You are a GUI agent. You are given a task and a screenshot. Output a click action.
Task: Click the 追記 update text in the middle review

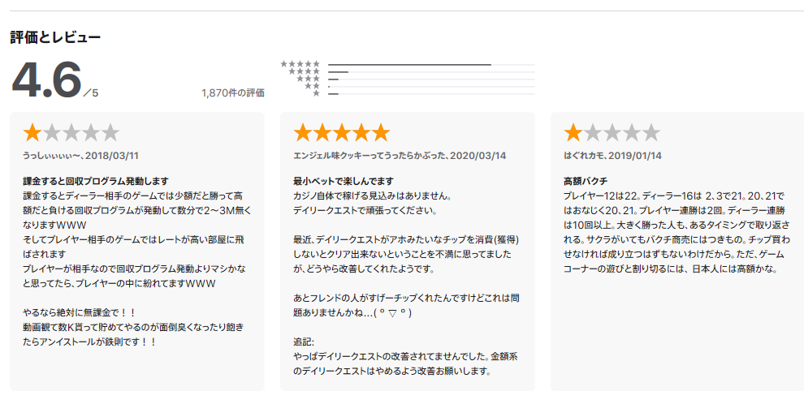(x=305, y=341)
